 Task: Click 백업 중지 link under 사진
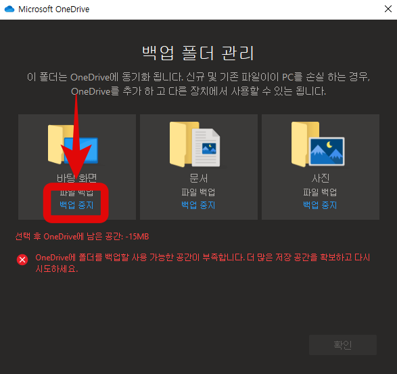320,205
